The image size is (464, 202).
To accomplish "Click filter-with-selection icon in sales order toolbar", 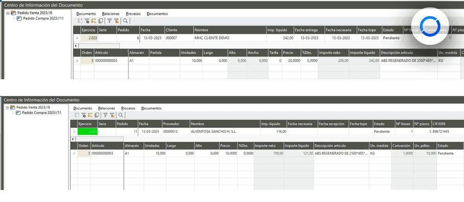I will point(87,21).
